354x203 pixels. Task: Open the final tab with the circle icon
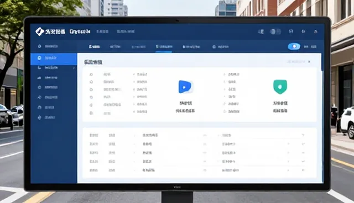tap(220, 47)
